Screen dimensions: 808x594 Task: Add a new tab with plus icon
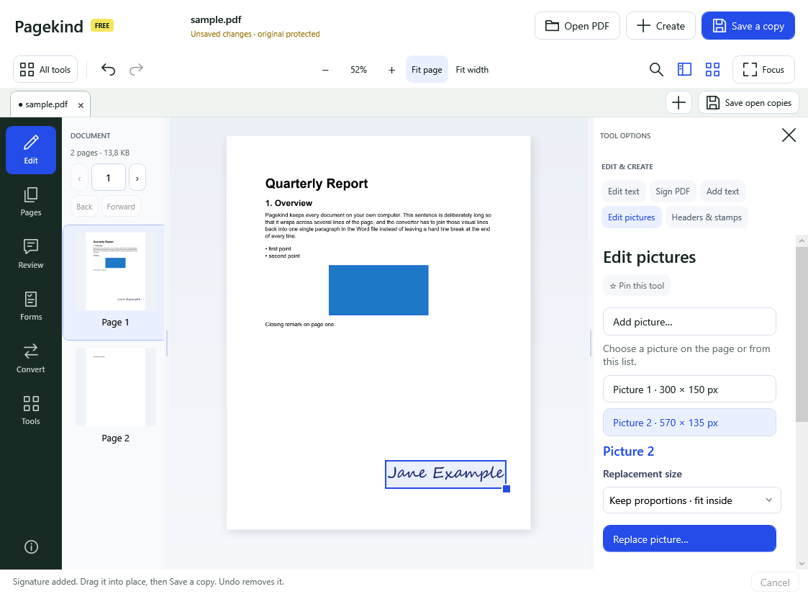click(678, 103)
